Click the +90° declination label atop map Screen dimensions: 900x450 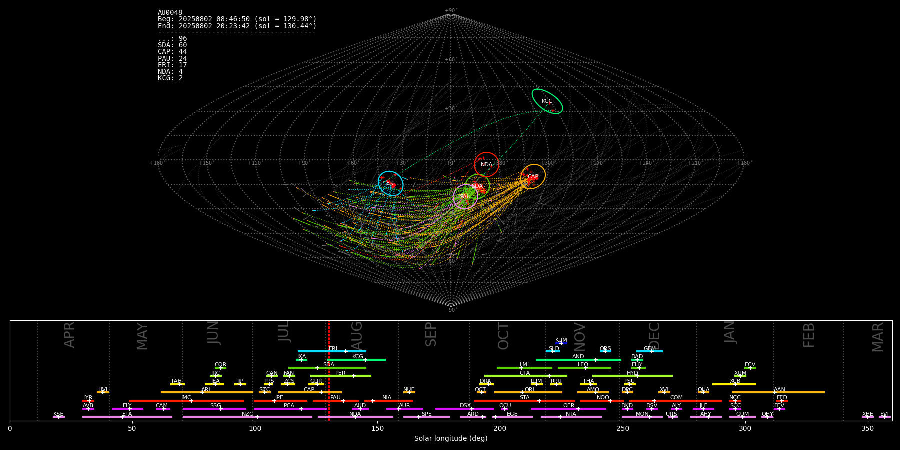click(451, 11)
